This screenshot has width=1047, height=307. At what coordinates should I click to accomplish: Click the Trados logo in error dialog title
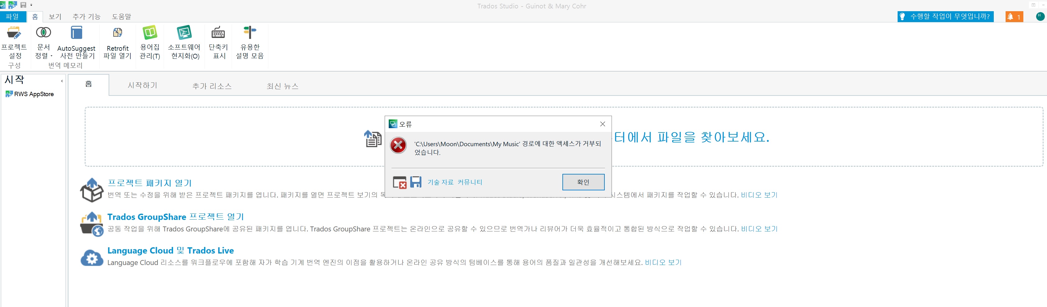393,124
